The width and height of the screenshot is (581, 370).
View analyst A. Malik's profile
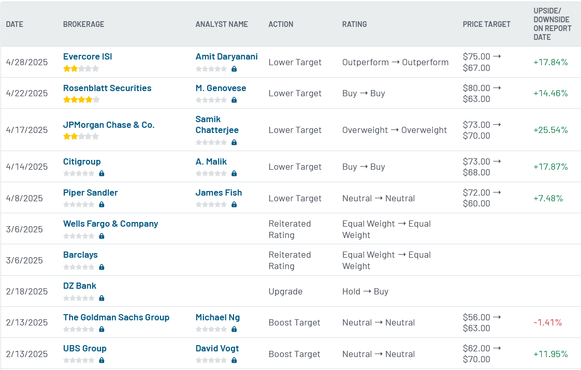211,161
